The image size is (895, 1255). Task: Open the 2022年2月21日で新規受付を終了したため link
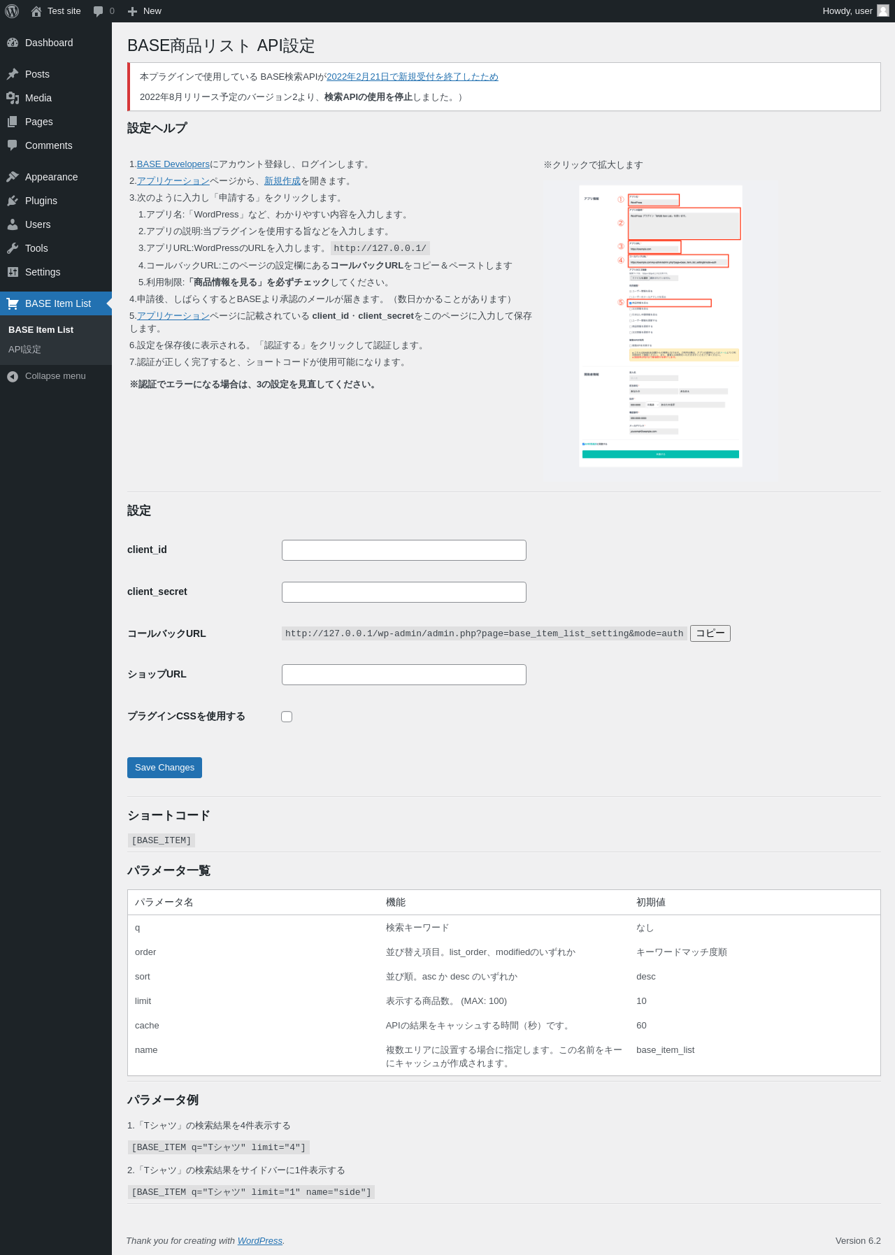click(413, 77)
